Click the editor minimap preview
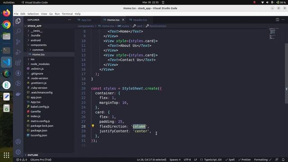 [274, 34]
